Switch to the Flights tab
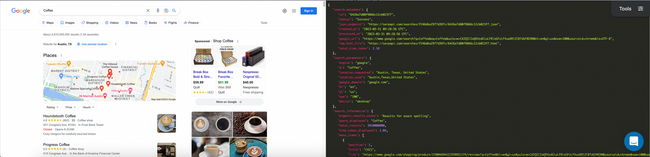 tap(170, 23)
